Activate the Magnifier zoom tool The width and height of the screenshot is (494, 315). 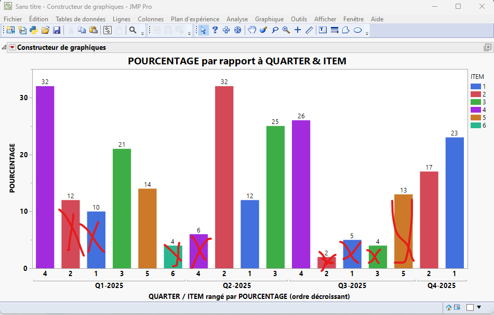click(x=286, y=30)
